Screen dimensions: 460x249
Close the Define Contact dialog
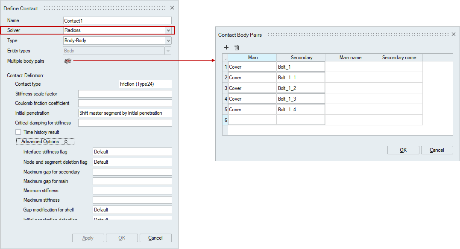(x=172, y=8)
